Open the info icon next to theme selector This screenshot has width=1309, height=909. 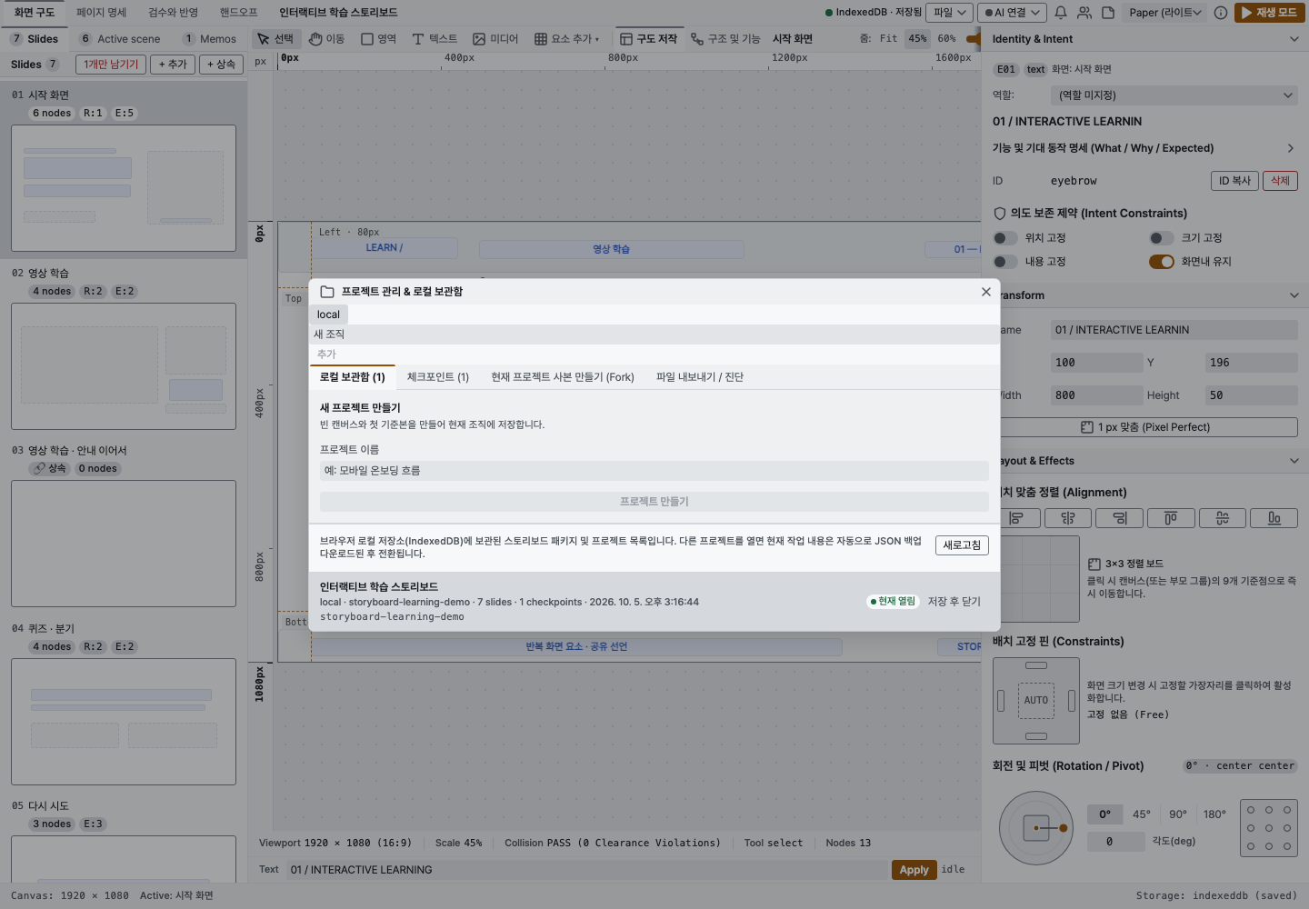(x=1221, y=13)
